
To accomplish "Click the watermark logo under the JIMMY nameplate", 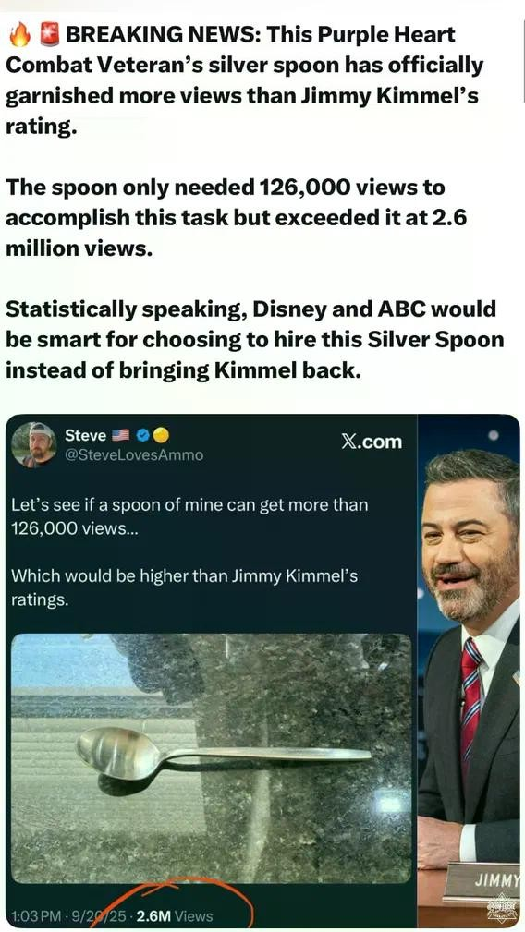I will click(x=503, y=906).
